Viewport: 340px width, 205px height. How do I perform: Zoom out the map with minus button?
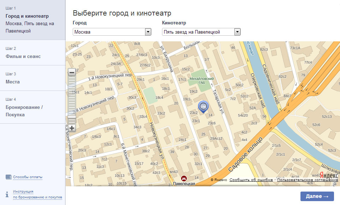[72, 72]
